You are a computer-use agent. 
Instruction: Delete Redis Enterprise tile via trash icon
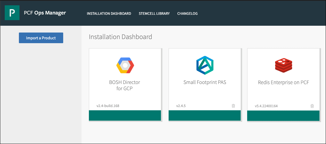click(312, 106)
